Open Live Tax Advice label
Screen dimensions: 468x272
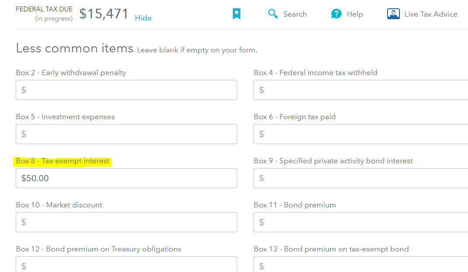(431, 14)
